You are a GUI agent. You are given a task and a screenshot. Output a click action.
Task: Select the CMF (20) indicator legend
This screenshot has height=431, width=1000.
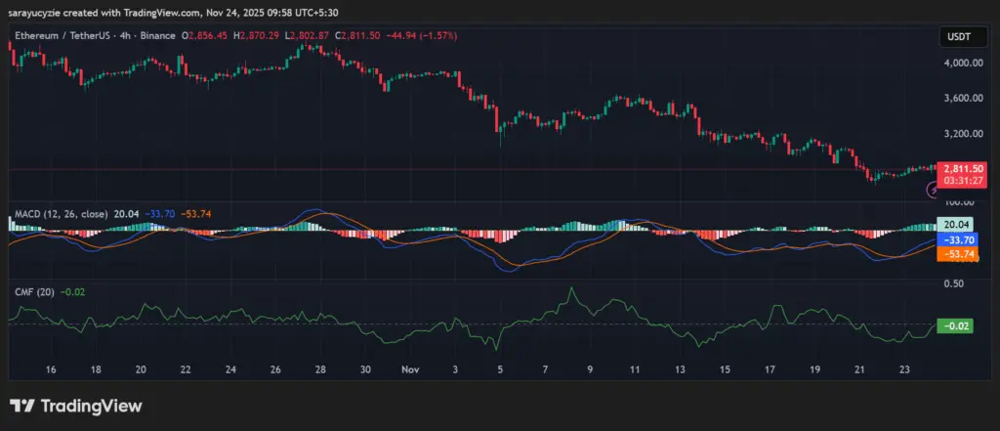point(34,292)
